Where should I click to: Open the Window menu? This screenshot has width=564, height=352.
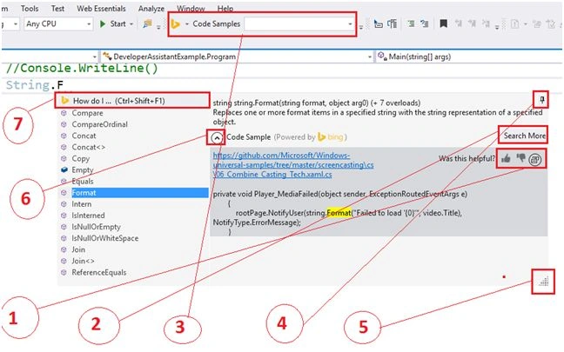pos(191,9)
